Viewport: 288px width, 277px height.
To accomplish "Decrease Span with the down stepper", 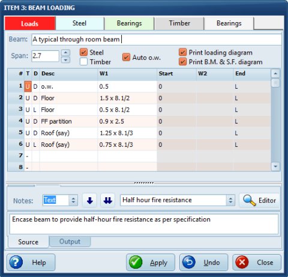I will tap(65, 59).
